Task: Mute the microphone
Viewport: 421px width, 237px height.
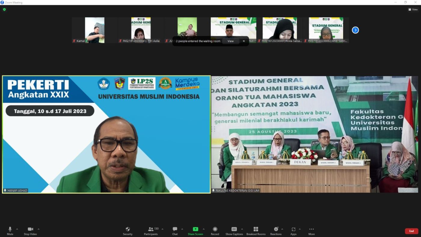Action: click(x=10, y=231)
